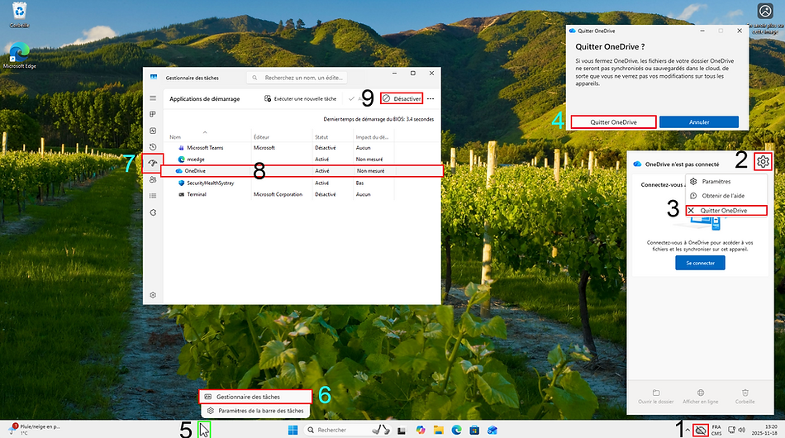Open Details page in Task Manager sidebar
The width and height of the screenshot is (785, 438).
click(153, 196)
